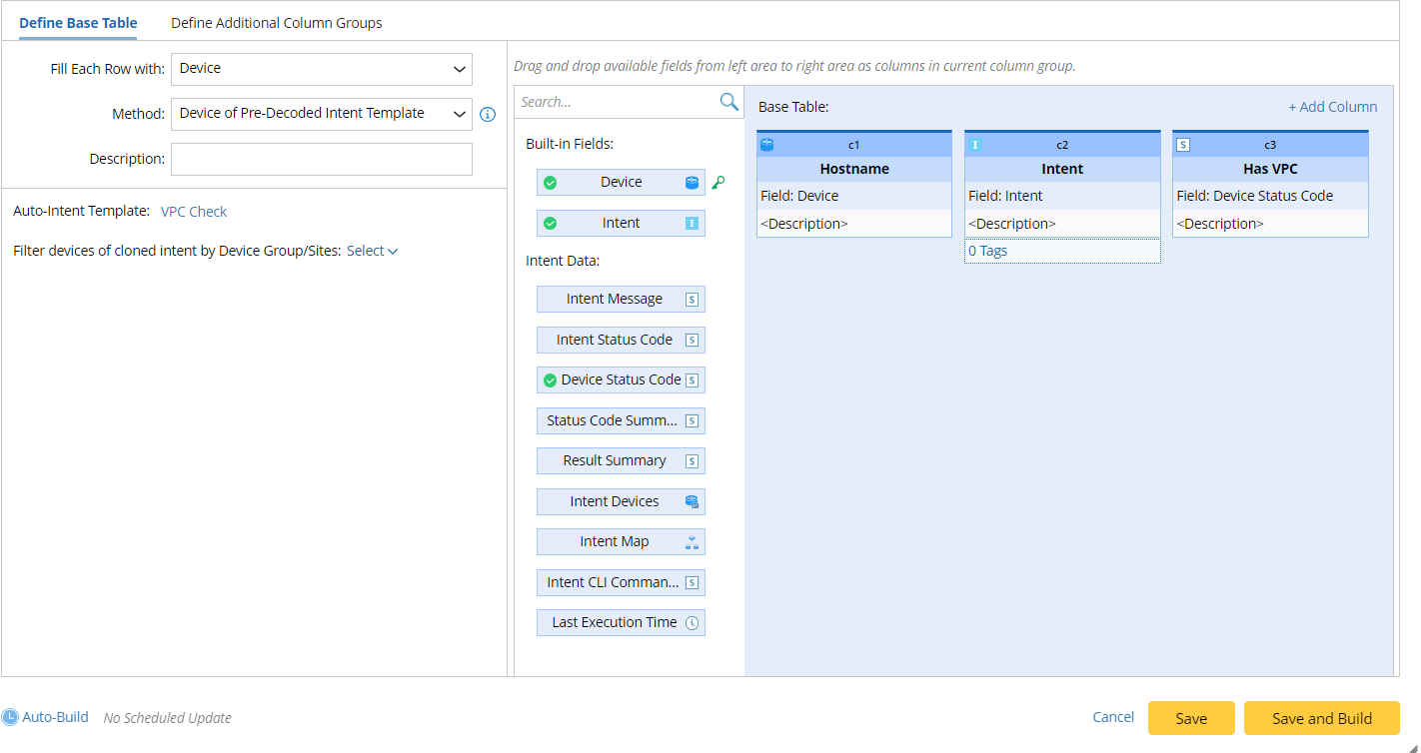
Task: Switch to Define Base Table tab
Action: (x=78, y=23)
